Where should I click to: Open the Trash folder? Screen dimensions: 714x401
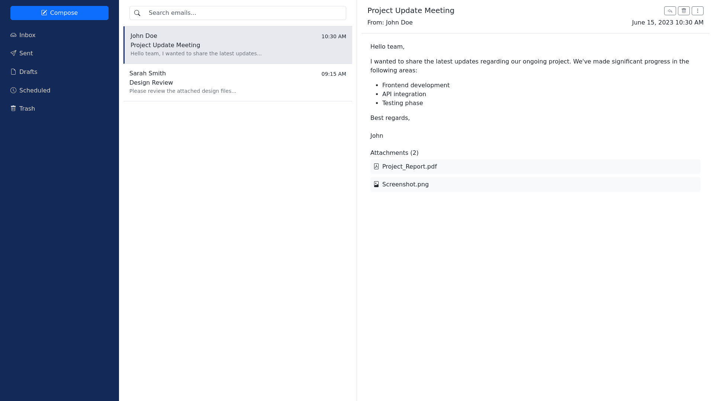tap(27, 109)
